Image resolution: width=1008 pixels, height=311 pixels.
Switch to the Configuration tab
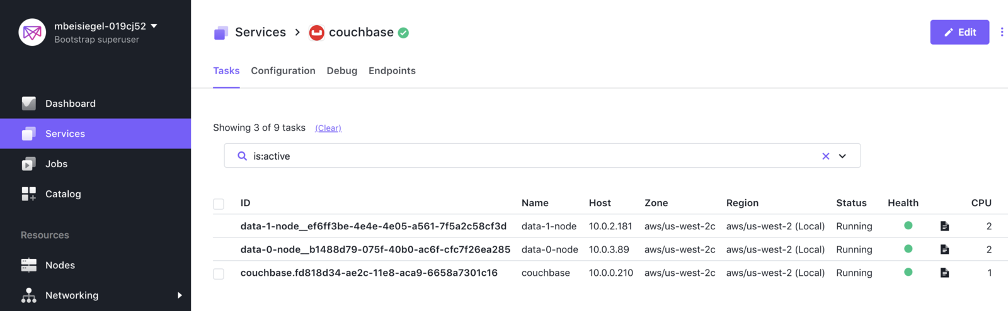pos(283,71)
